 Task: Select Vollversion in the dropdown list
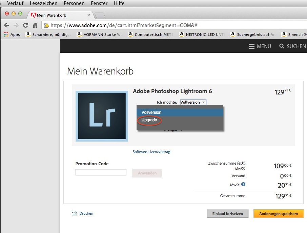[180, 112]
